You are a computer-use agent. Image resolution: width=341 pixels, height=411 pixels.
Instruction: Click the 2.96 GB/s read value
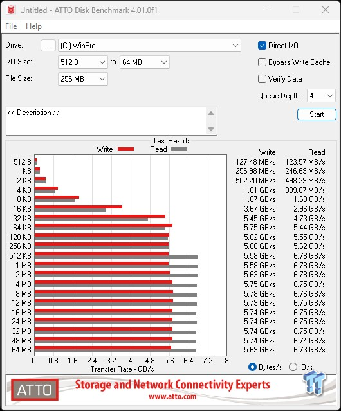pyautogui.click(x=309, y=209)
